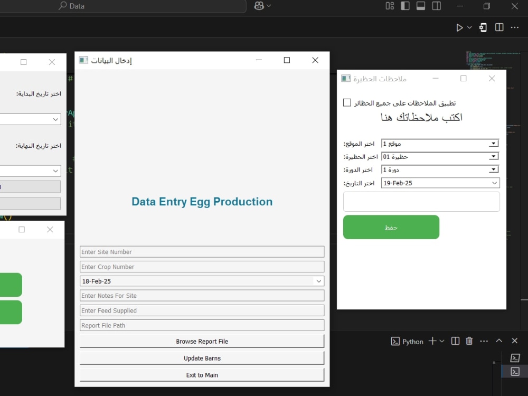This screenshot has height=396, width=528.
Task: Click the notes text box above حفظ
Action: (x=421, y=202)
